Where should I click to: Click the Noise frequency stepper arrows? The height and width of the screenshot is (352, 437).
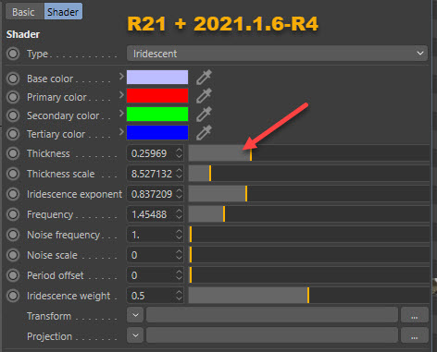tap(179, 235)
